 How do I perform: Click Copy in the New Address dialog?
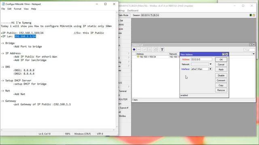(x=221, y=85)
